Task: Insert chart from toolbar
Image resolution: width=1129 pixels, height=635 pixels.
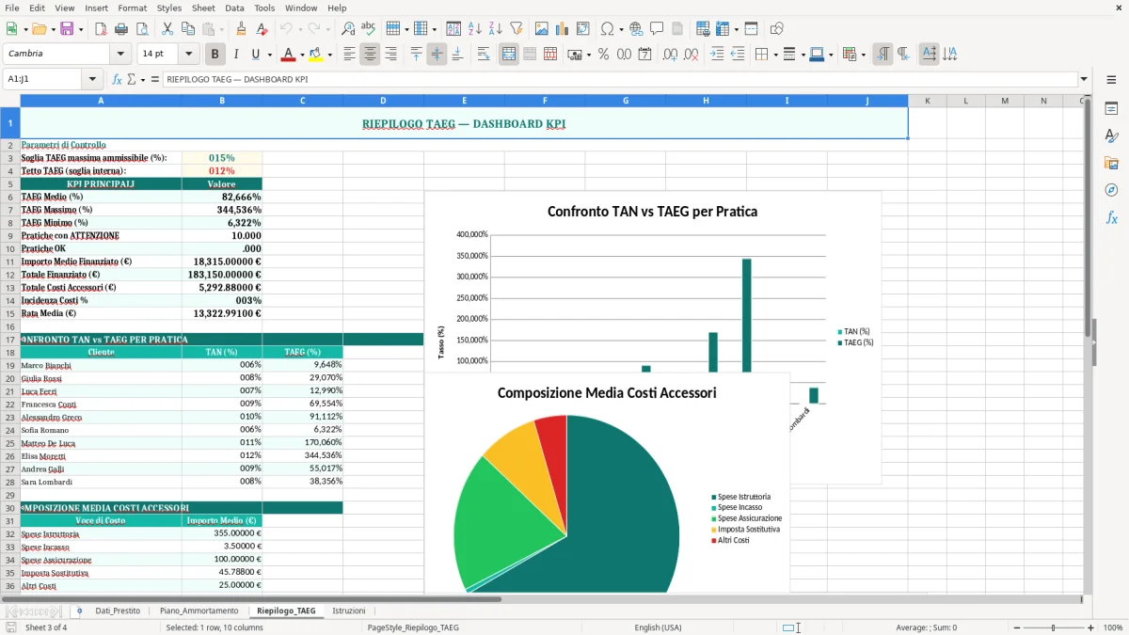Action: [563, 29]
